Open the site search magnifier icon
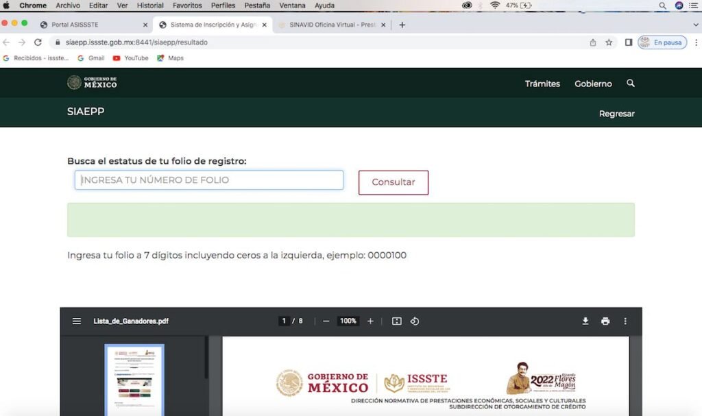Screen dimensions: 702x416 click(x=631, y=84)
